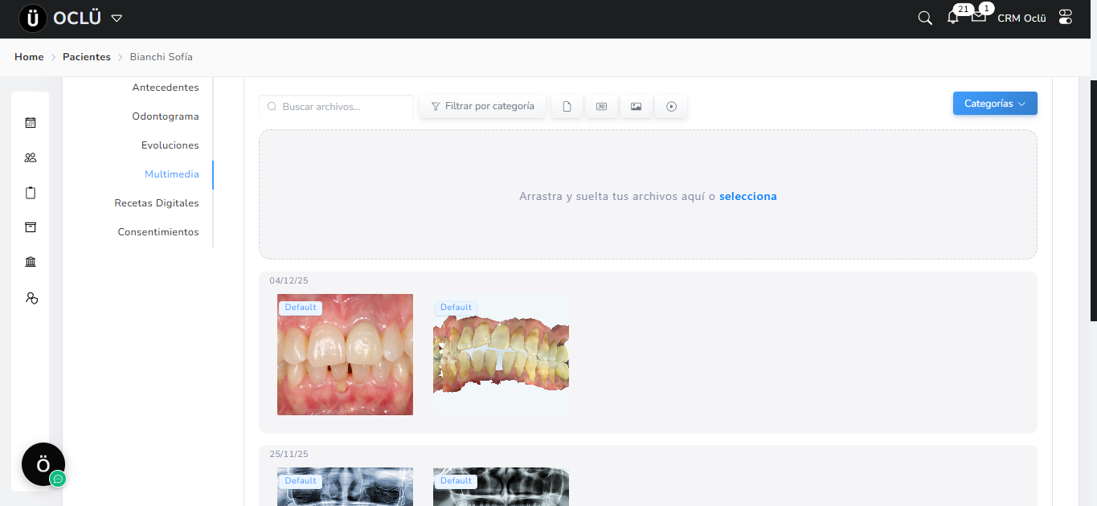The height and width of the screenshot is (506, 1097).
Task: Click Default tag on 3D scan
Action: pos(456,308)
